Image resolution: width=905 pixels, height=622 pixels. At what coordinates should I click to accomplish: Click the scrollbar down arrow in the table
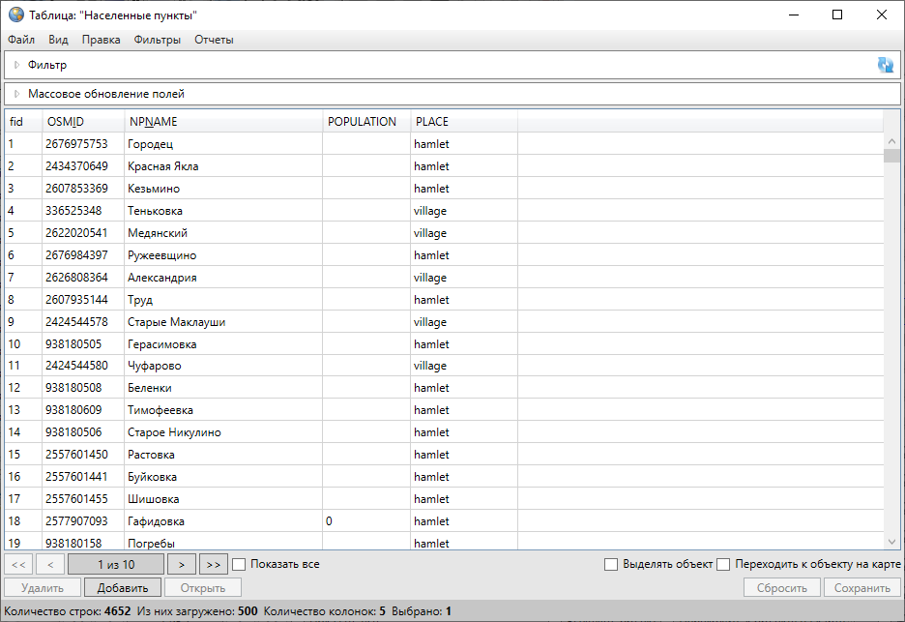coord(891,542)
